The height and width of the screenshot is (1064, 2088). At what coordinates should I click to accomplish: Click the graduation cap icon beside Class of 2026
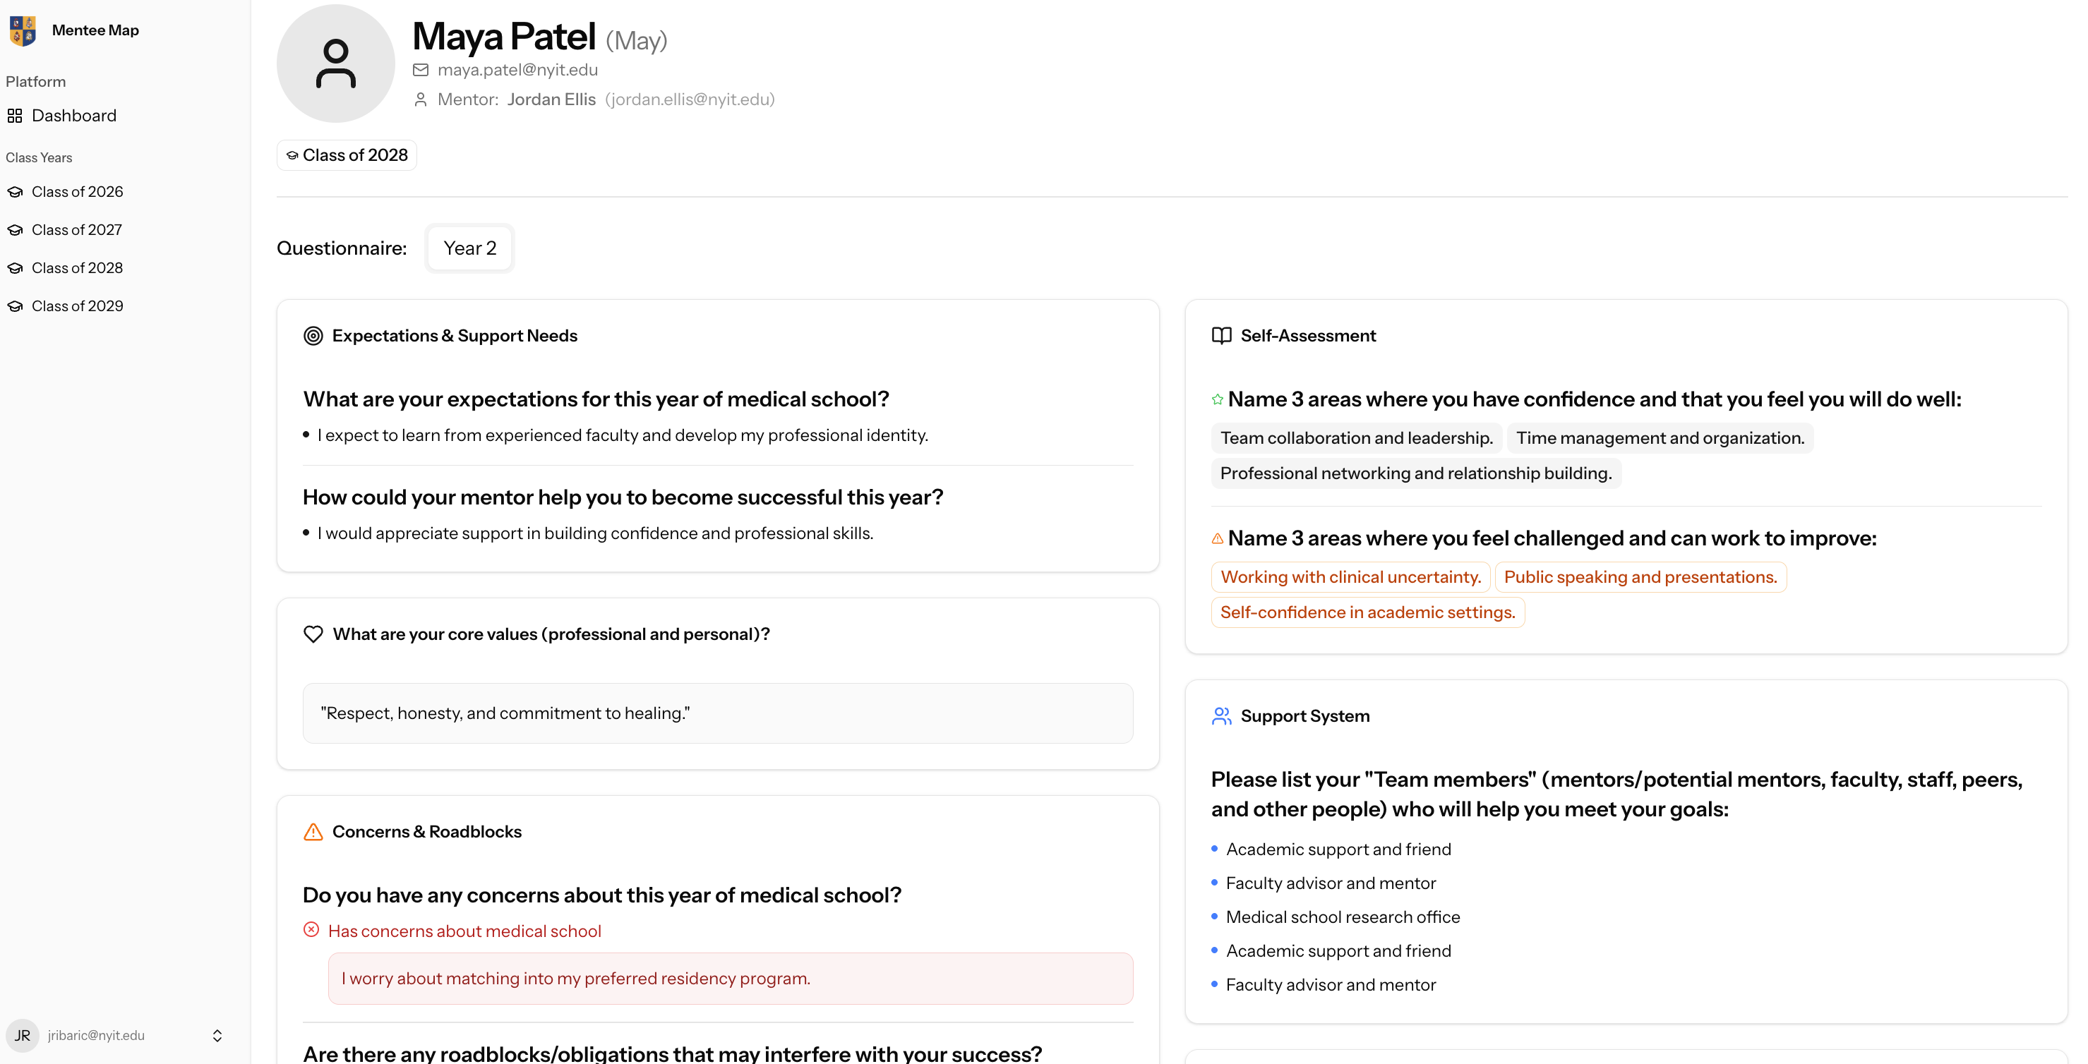15,192
